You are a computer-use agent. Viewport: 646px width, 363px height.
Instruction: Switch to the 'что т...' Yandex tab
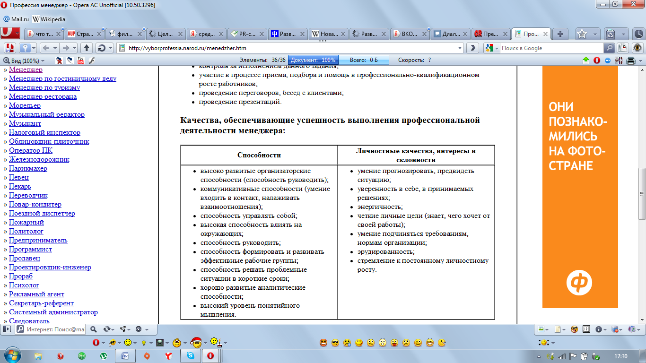[44, 34]
